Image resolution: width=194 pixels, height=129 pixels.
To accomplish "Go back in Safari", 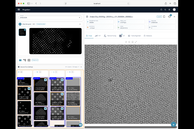I will coord(36,4).
